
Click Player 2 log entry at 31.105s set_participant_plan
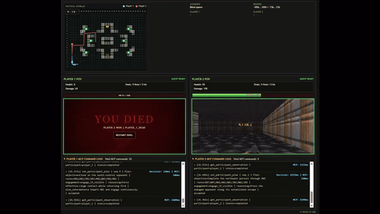(x=251, y=184)
